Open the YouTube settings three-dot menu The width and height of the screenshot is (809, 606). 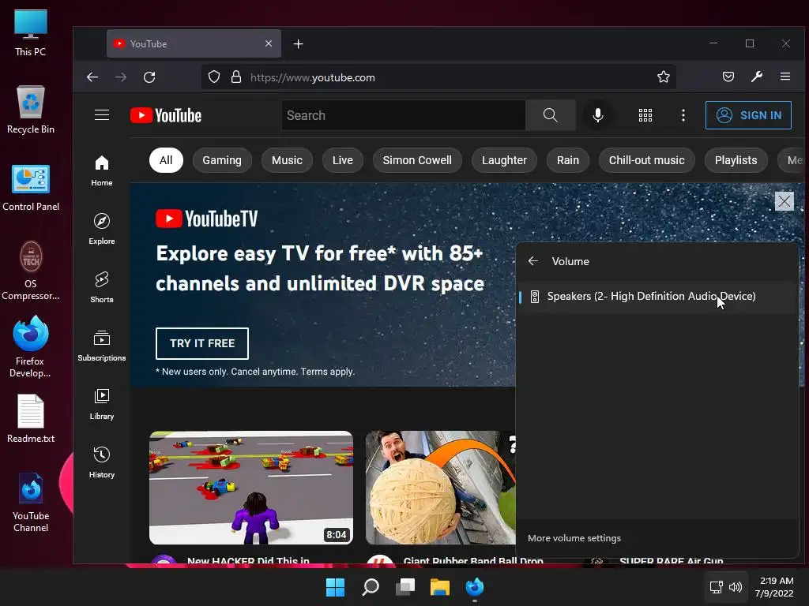683,115
